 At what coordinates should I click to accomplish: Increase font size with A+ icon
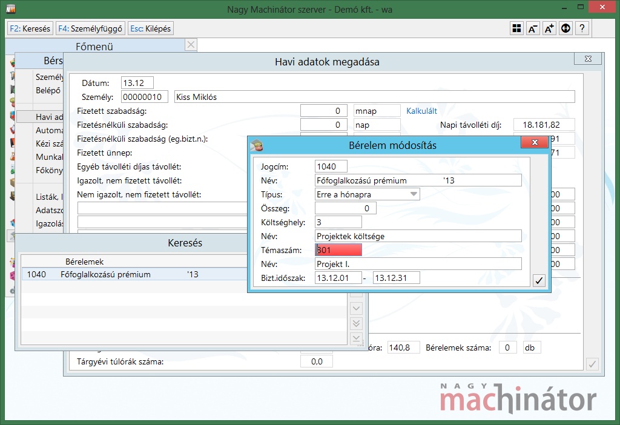tap(549, 28)
